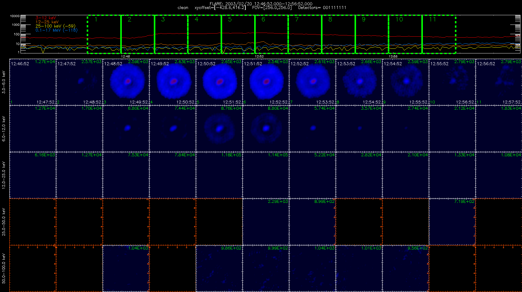The height and width of the screenshot is (292, 522).
Task: Click the 2.57E+03 peak value
Action: [x=92, y=62]
